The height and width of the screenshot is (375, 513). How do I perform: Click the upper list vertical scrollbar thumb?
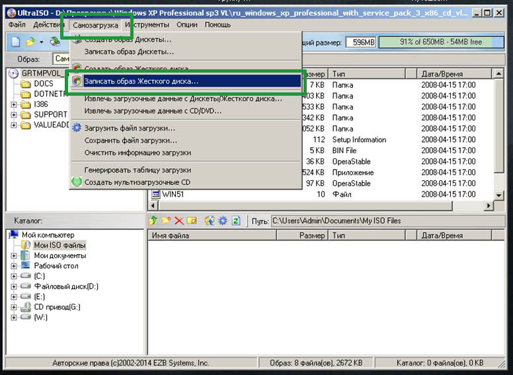click(x=498, y=125)
